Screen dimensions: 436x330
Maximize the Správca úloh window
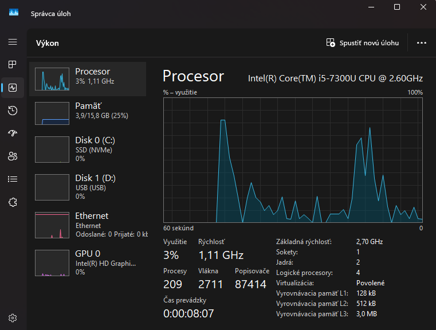click(x=397, y=7)
